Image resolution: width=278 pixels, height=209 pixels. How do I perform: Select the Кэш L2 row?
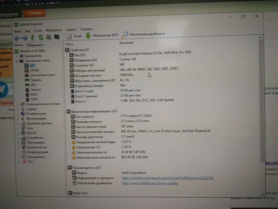coord(122,101)
